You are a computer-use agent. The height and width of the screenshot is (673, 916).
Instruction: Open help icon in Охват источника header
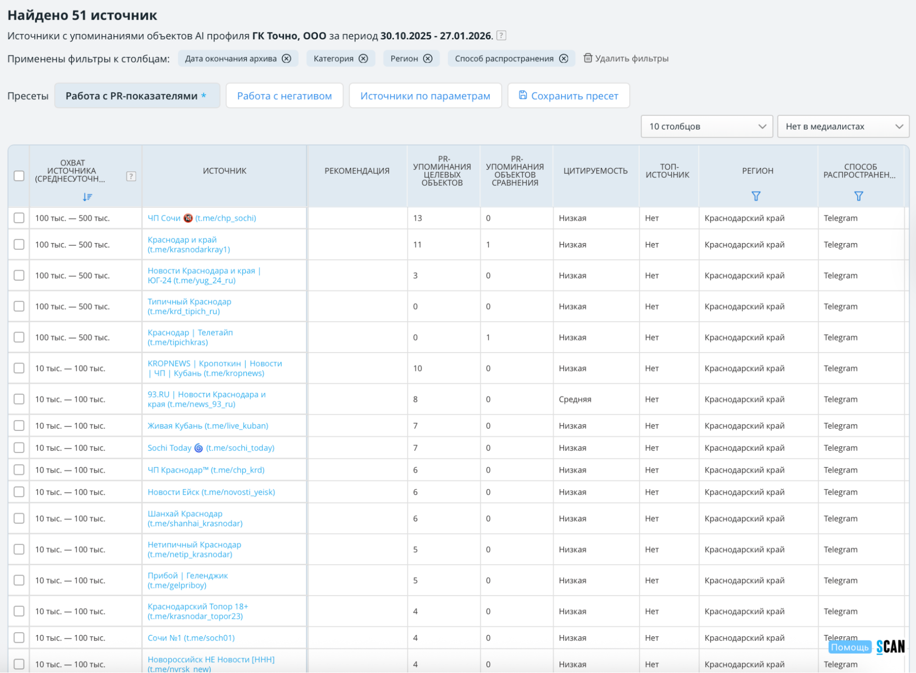click(131, 177)
